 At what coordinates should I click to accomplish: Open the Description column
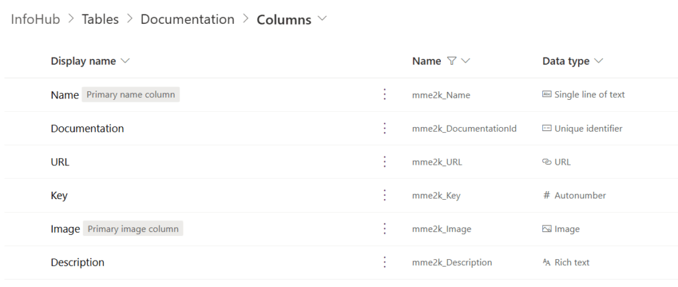(x=77, y=263)
